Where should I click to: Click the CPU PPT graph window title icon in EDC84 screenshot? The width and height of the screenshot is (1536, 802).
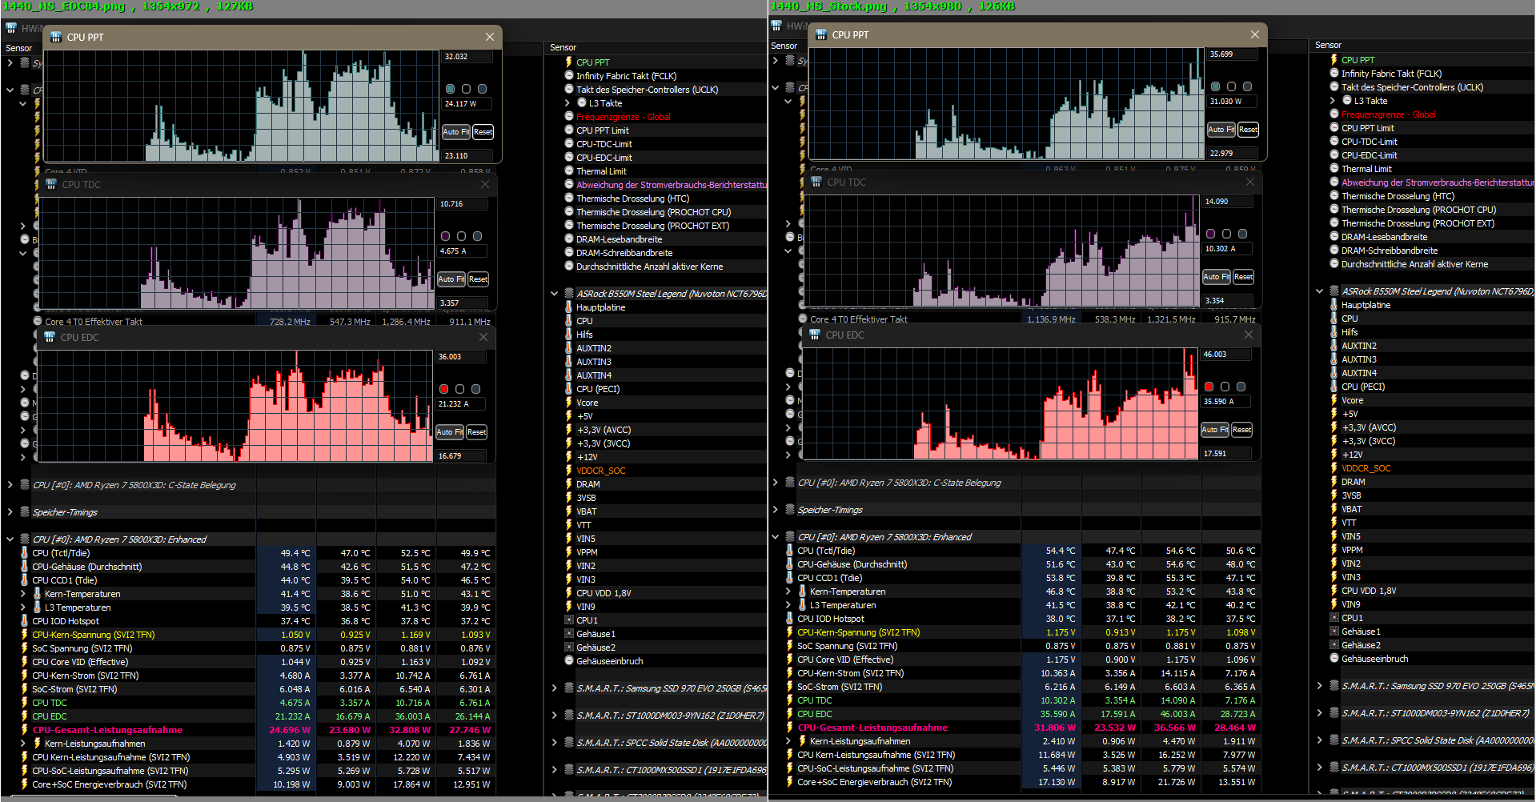pos(56,38)
